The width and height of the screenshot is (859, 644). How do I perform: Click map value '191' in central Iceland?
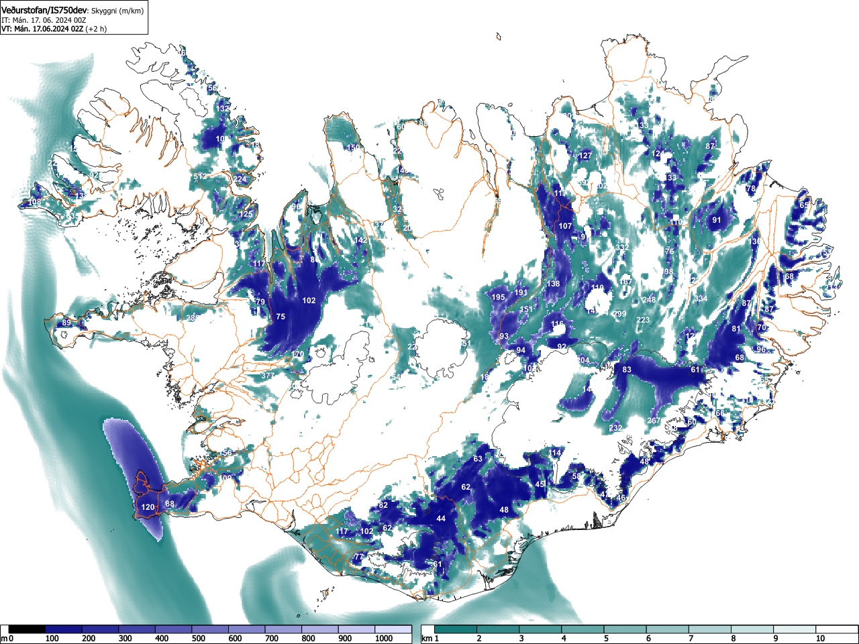coord(521,292)
